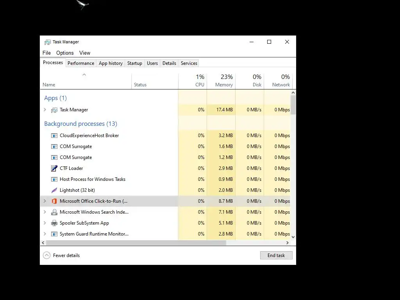
Task: Click the System Guard Runtime Monitor icon
Action: (54, 234)
